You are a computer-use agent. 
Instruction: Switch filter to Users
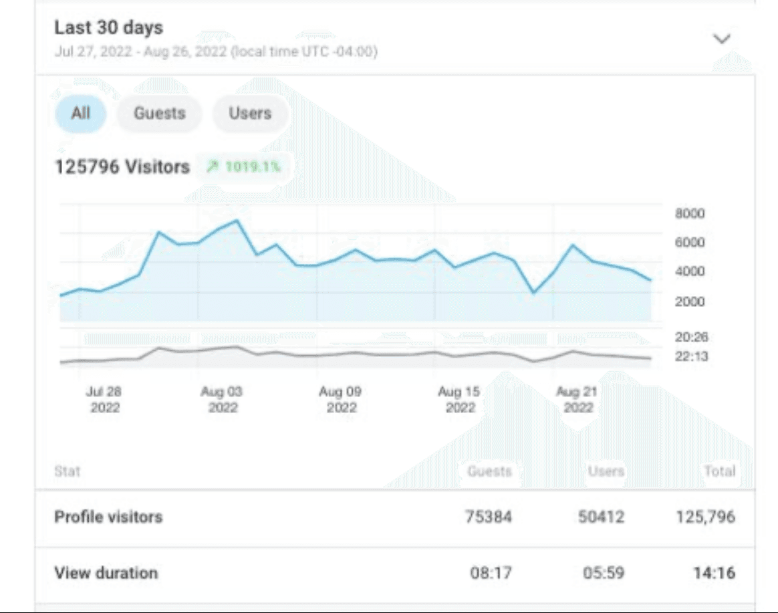pyautogui.click(x=250, y=114)
